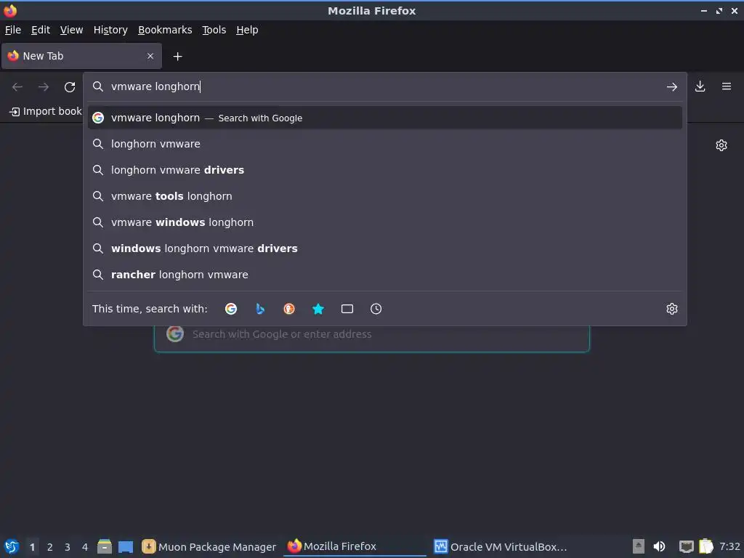
Task: Click the blue show desktop taskbar icon
Action: click(x=126, y=546)
